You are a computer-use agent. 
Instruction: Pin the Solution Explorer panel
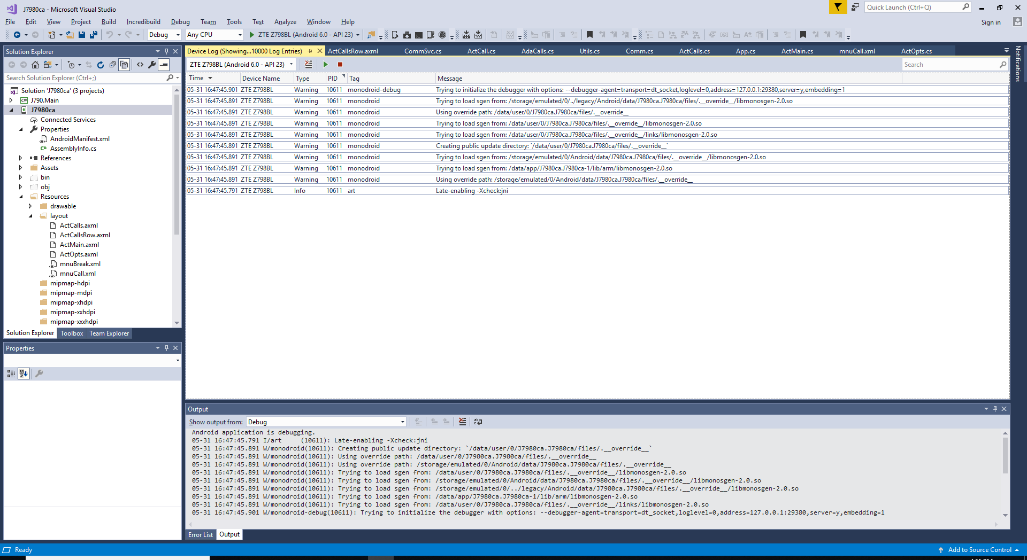pyautogui.click(x=166, y=51)
